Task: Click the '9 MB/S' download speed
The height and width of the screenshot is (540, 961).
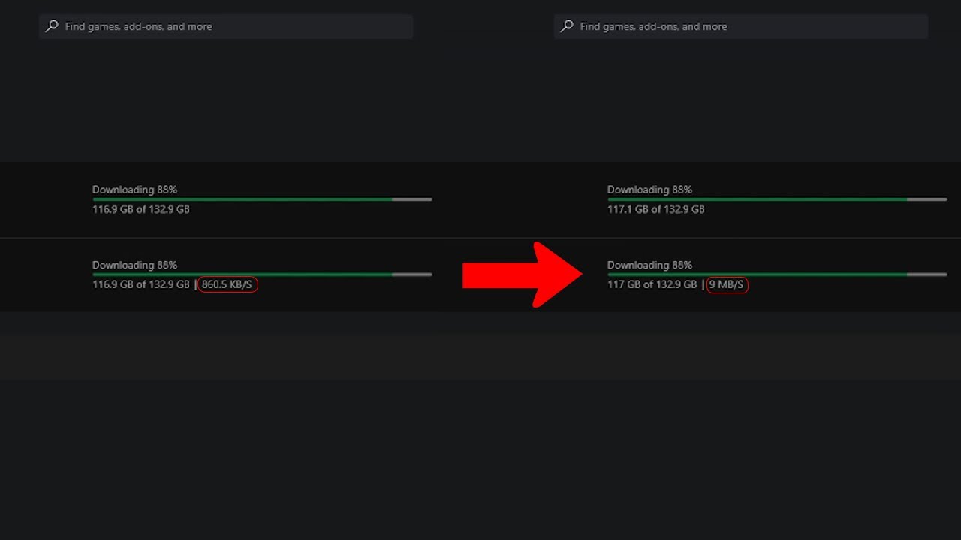Action: pos(726,285)
